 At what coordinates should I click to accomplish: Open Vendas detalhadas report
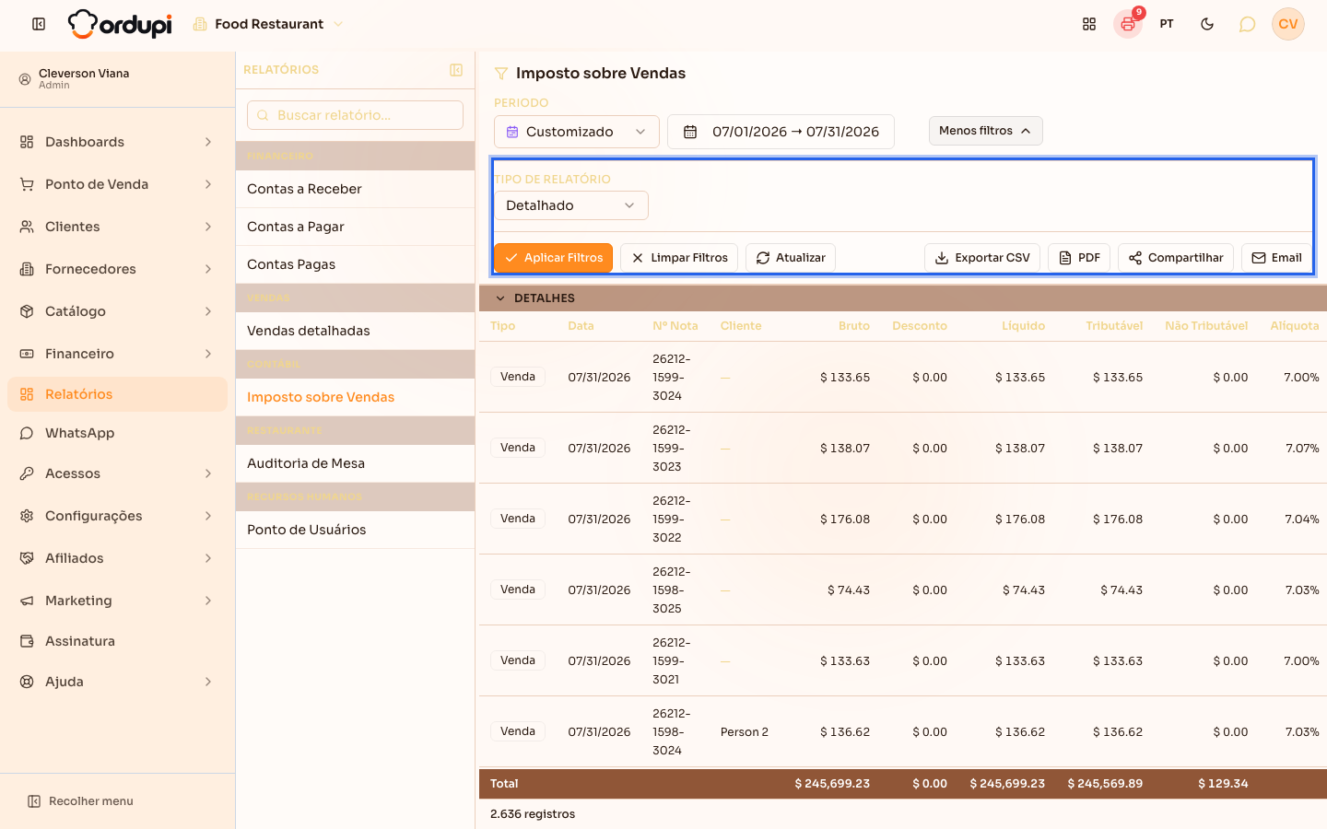pyautogui.click(x=355, y=331)
